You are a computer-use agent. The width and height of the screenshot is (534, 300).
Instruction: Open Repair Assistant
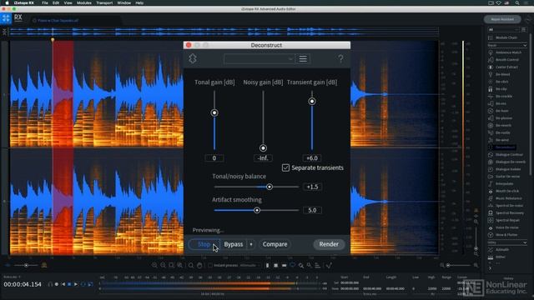coord(502,19)
